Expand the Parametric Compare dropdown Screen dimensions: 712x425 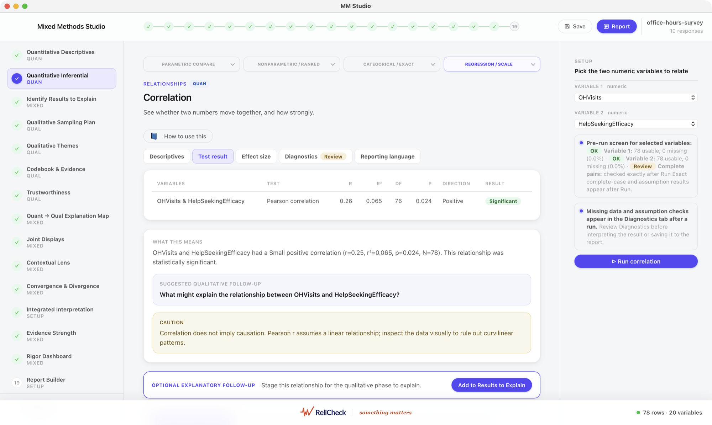192,64
